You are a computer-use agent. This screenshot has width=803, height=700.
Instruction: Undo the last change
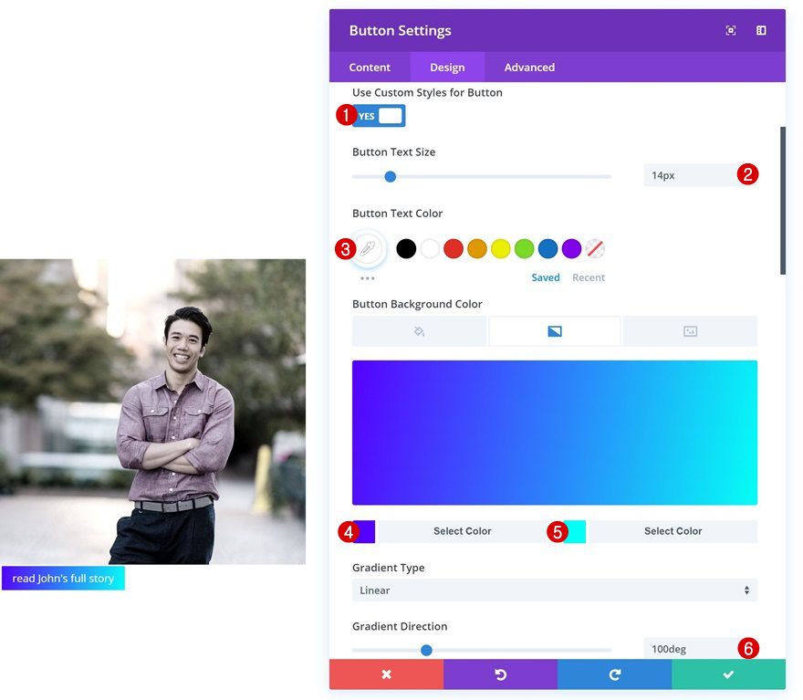tap(499, 674)
